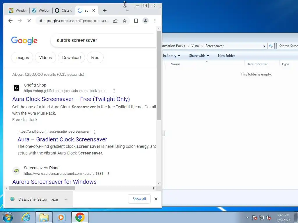Open Windows Explorer taskbar button

(44, 217)
